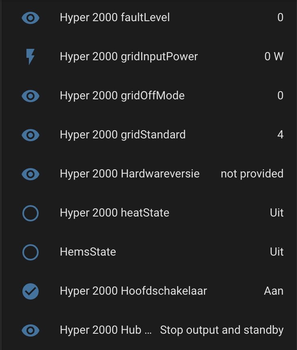The image size is (297, 350).
Task: Click the eye icon beside gridStandard
Action: pos(31,135)
